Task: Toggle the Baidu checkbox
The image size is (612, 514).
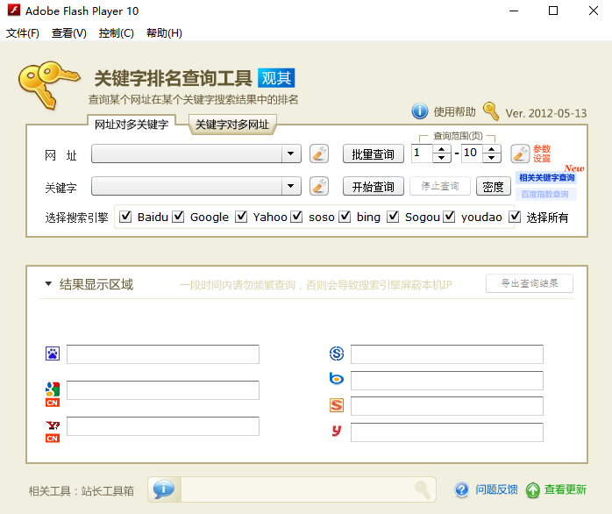Action: tap(125, 216)
